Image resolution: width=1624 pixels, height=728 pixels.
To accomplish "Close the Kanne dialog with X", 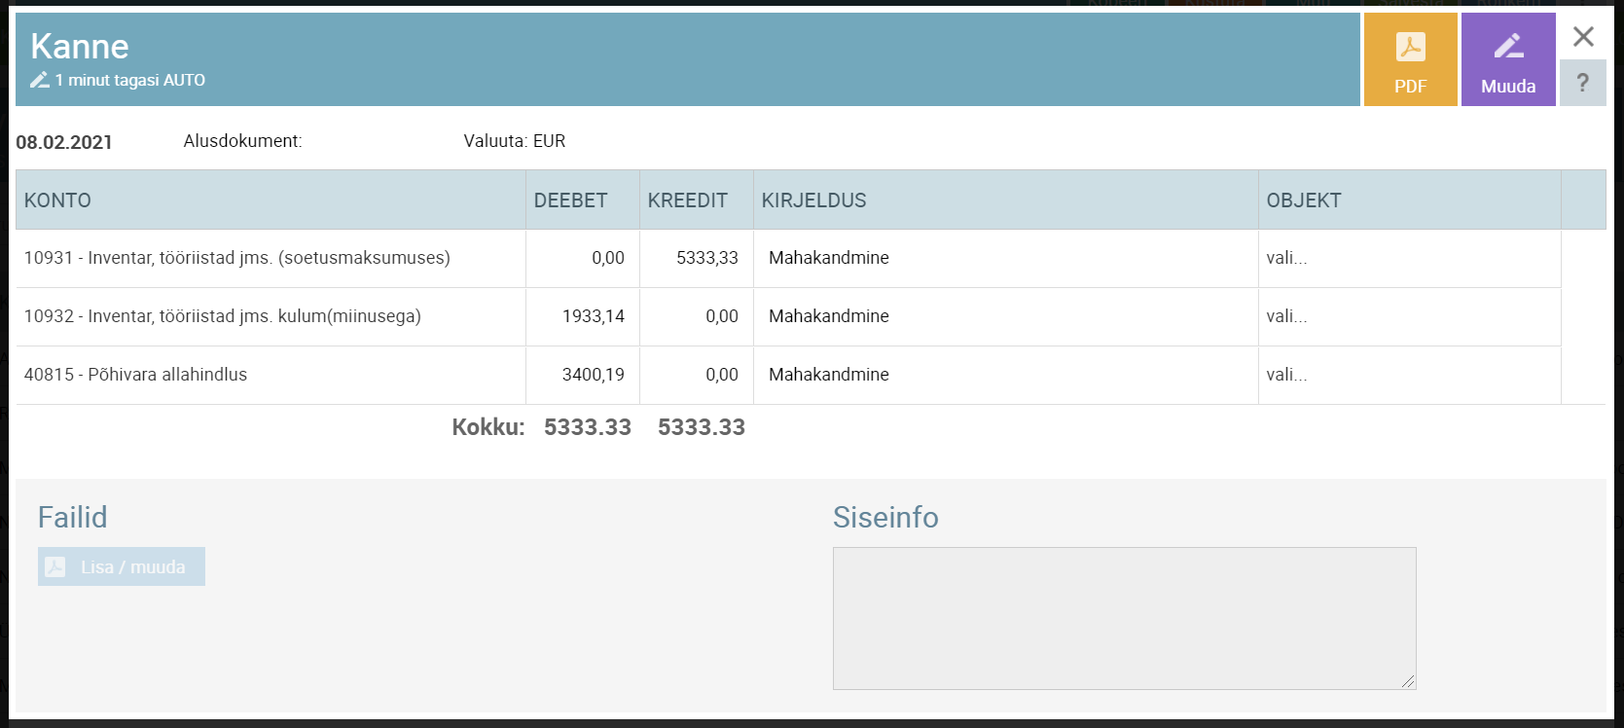I will pyautogui.click(x=1583, y=37).
